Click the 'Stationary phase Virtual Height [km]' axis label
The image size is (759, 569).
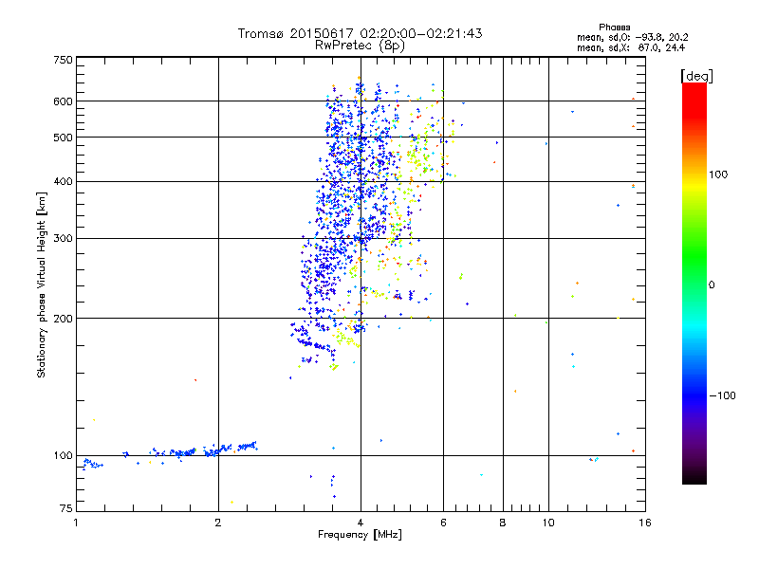click(x=41, y=284)
